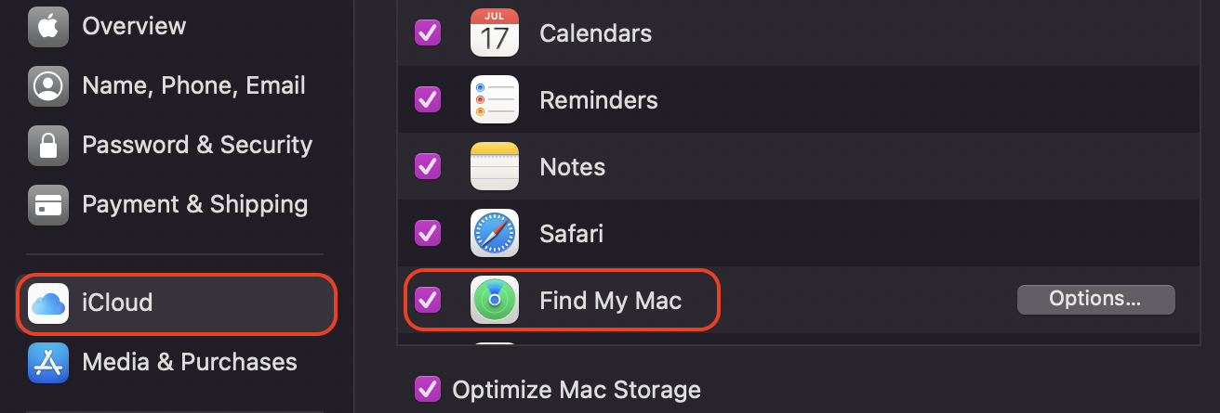Open Media & Purchases sidebar item

(177, 362)
